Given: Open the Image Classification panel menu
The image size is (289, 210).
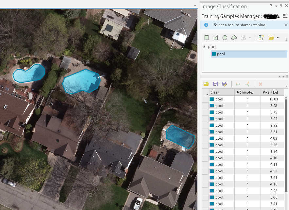Looking at the screenshot, I should point(277,6).
